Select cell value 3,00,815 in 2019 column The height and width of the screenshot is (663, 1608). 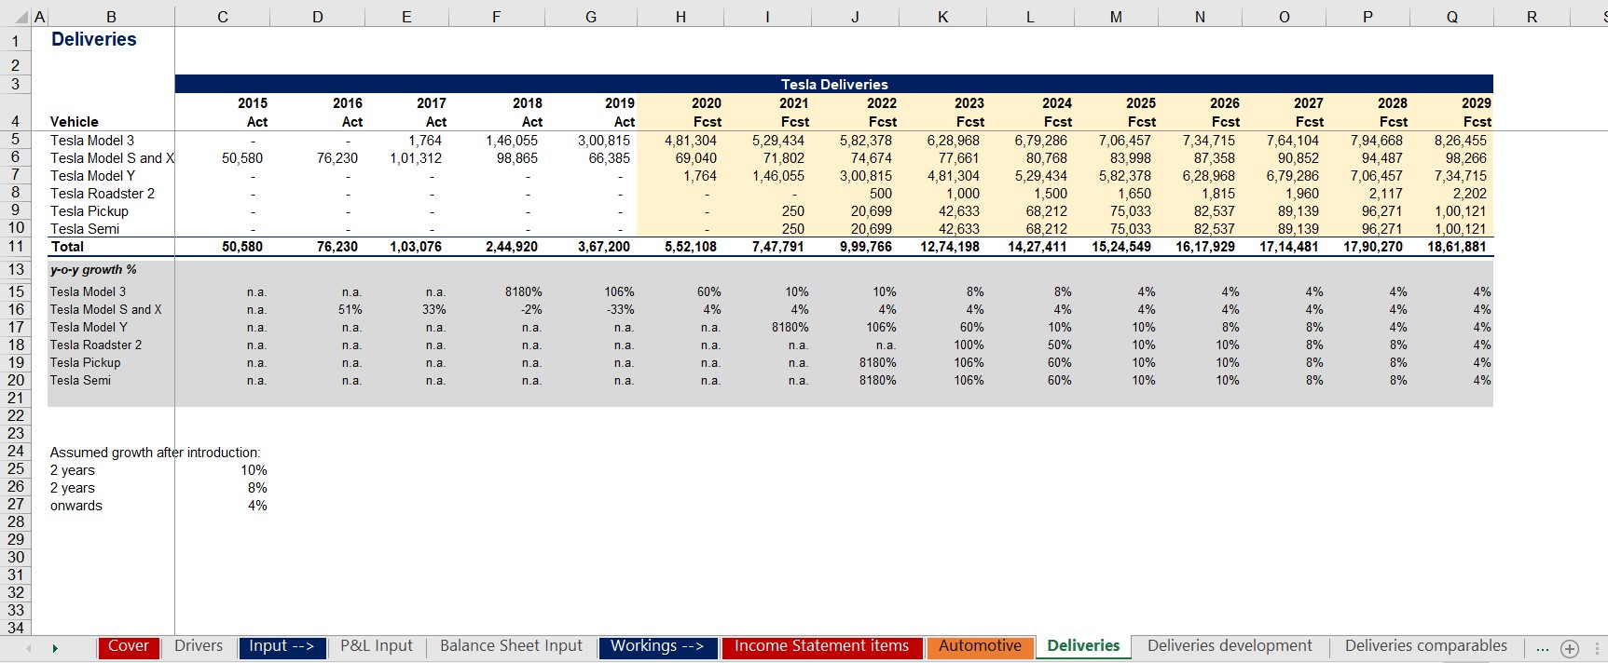tap(604, 141)
